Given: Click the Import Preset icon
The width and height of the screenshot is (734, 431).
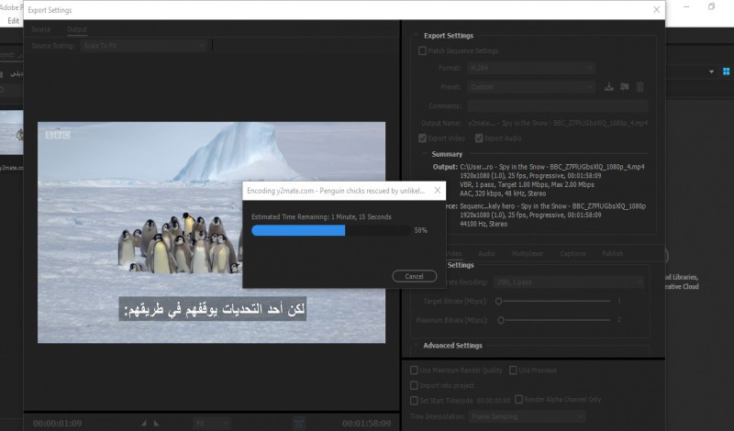Looking at the screenshot, I should coord(624,87).
